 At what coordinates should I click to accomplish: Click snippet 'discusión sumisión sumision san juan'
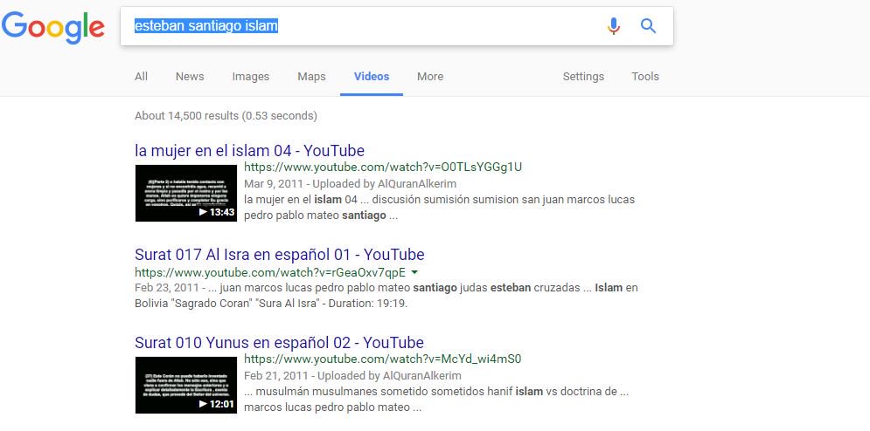440,207
